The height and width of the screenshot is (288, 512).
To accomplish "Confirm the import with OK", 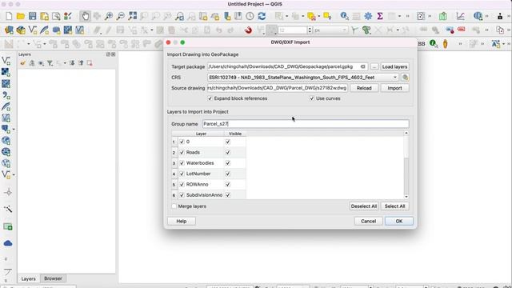I will 399,221.
